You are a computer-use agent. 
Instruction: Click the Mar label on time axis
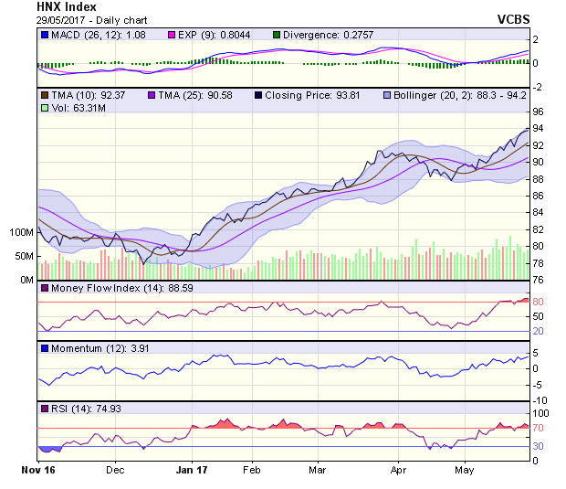[317, 471]
